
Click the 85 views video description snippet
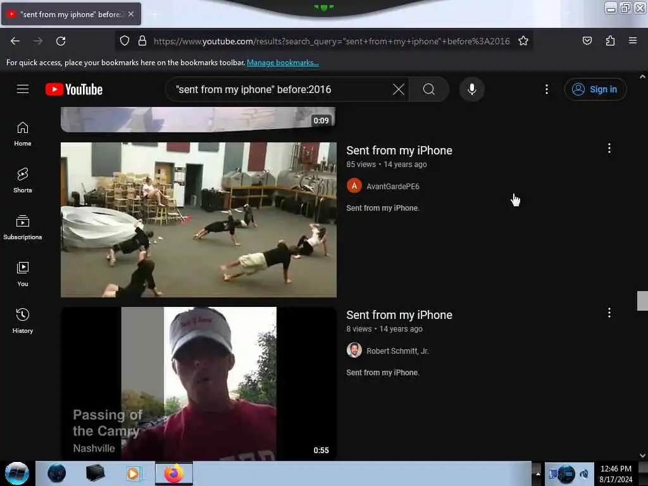point(383,208)
